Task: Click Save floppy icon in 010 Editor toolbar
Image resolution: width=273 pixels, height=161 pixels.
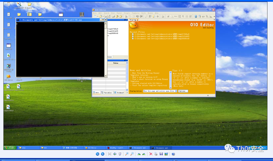Action: coord(106,16)
